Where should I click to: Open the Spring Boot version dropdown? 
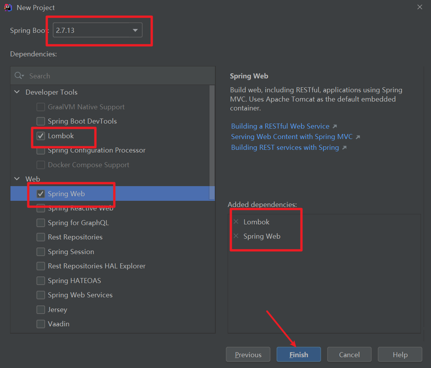[135, 30]
